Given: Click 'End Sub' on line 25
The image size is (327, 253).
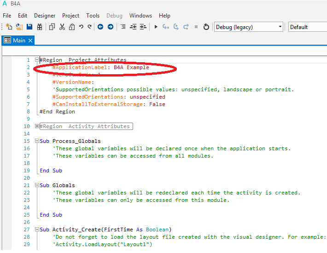Looking at the screenshot, I should (x=51, y=215).
